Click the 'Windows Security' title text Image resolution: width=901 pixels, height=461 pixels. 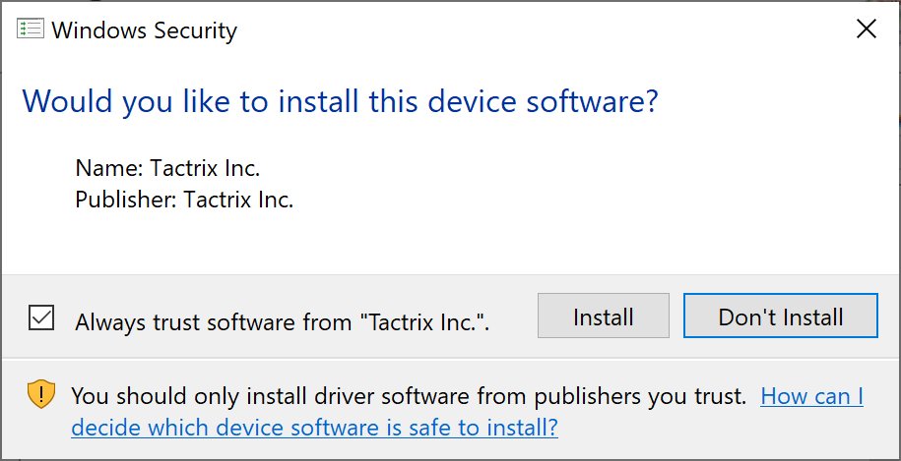[144, 29]
